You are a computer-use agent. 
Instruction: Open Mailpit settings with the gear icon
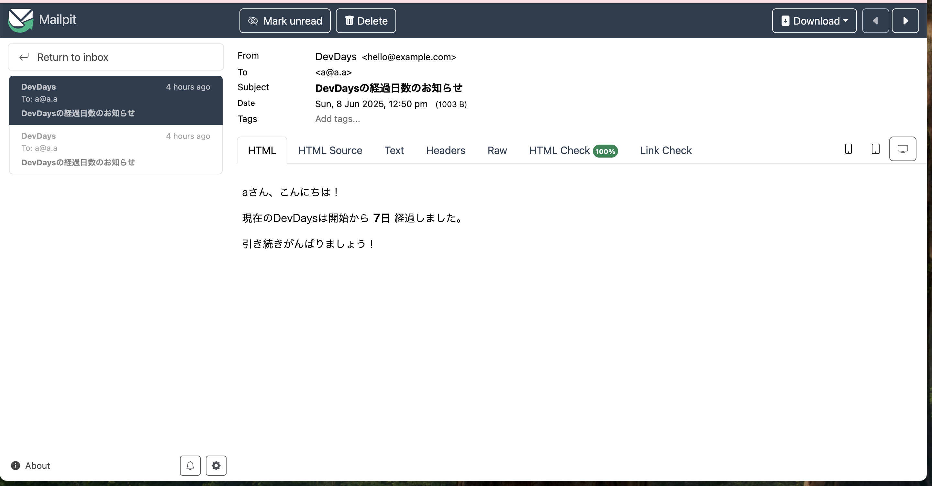point(216,465)
